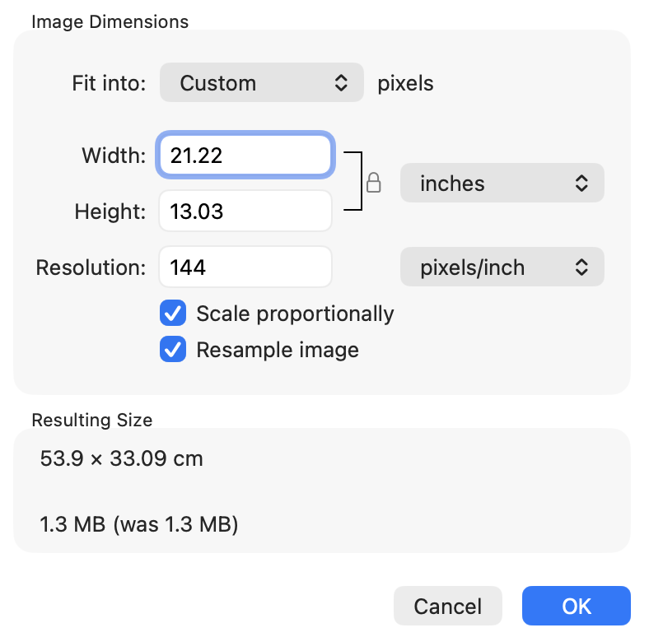Click the Cancel button
The image size is (649, 637).
448,606
